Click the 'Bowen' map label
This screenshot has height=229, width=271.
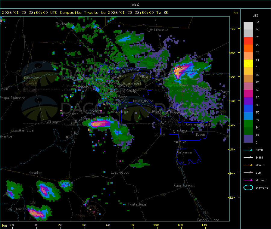click(200, 135)
